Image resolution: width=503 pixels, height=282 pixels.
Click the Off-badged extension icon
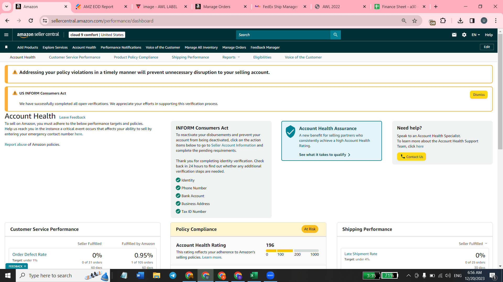432,22
